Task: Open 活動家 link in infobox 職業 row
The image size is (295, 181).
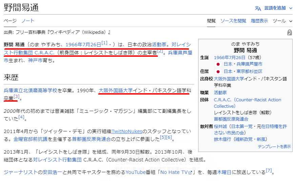Action: coord(220,93)
